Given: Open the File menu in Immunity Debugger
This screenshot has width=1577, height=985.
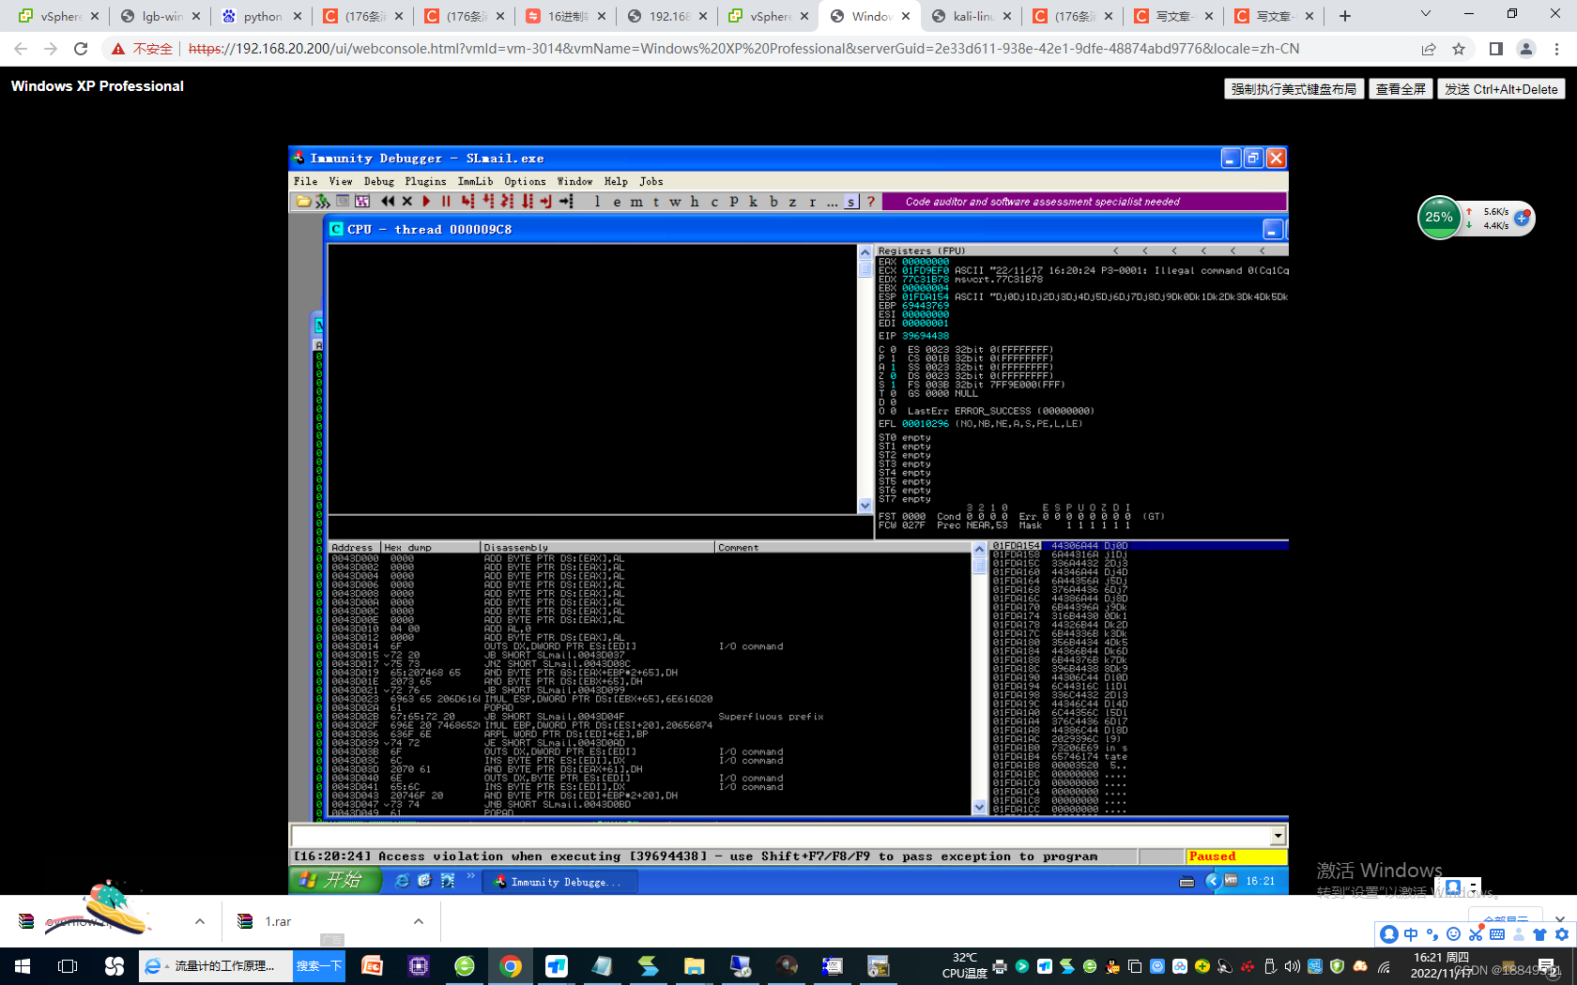Looking at the screenshot, I should pos(305,182).
